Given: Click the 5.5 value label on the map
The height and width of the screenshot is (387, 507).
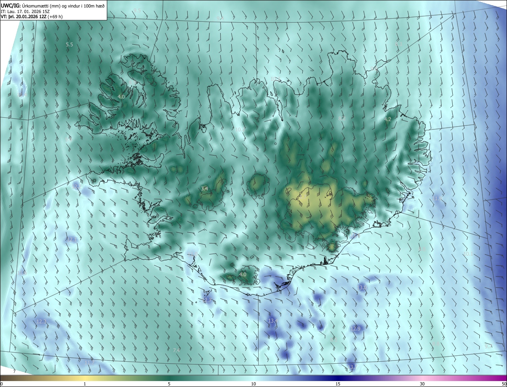Looking at the screenshot, I should (x=69, y=45).
